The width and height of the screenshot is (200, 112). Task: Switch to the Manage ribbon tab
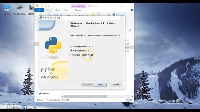(x=78, y=10)
